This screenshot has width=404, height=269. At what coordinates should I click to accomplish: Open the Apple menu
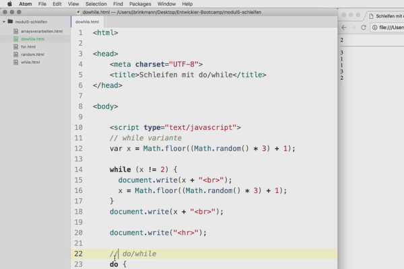[9, 3]
